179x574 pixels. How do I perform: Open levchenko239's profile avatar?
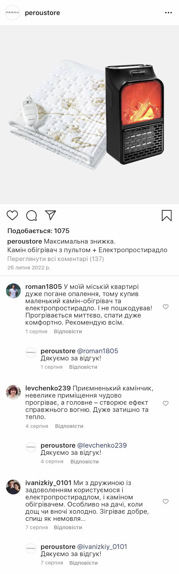click(13, 392)
